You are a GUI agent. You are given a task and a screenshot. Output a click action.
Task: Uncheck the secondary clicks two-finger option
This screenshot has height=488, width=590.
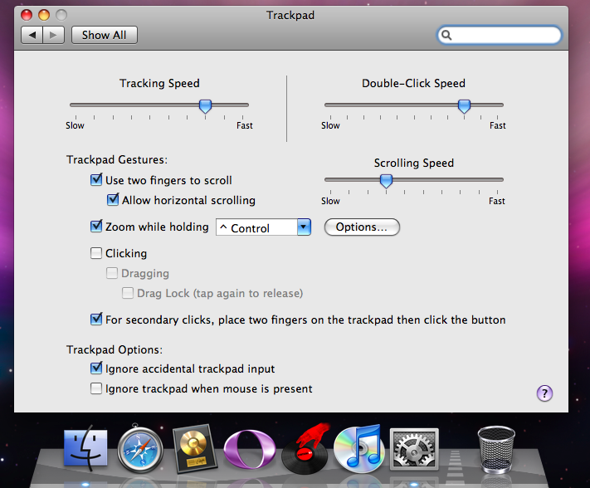(x=96, y=320)
